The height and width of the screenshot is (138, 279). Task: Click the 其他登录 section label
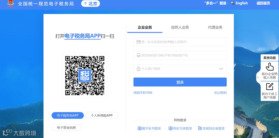point(180,120)
